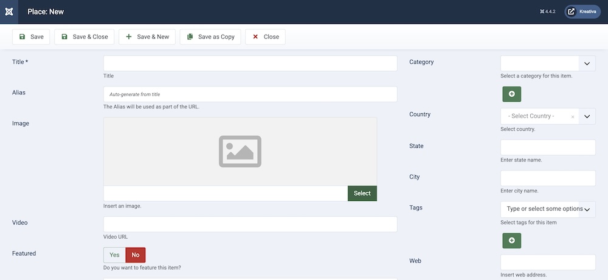
Task: Click the green plus under Tags
Action: click(x=511, y=240)
